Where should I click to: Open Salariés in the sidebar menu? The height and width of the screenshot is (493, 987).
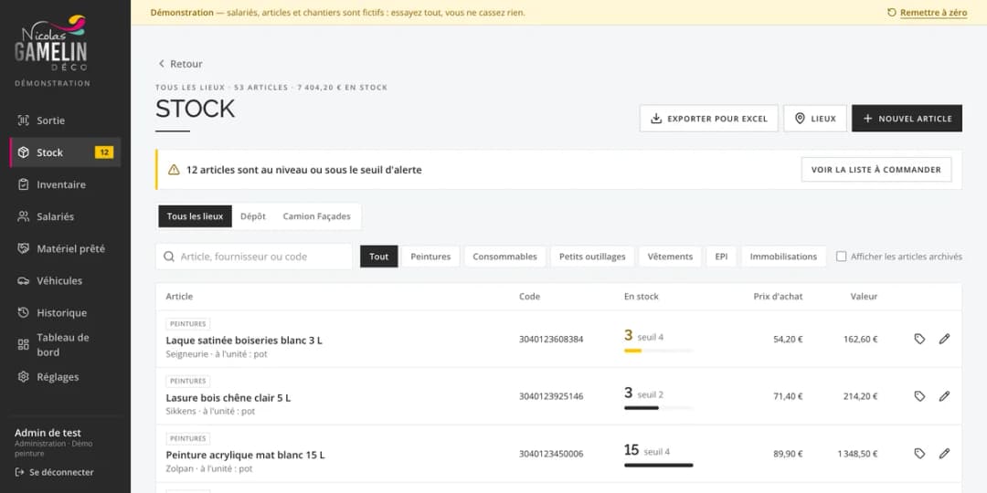point(65,217)
